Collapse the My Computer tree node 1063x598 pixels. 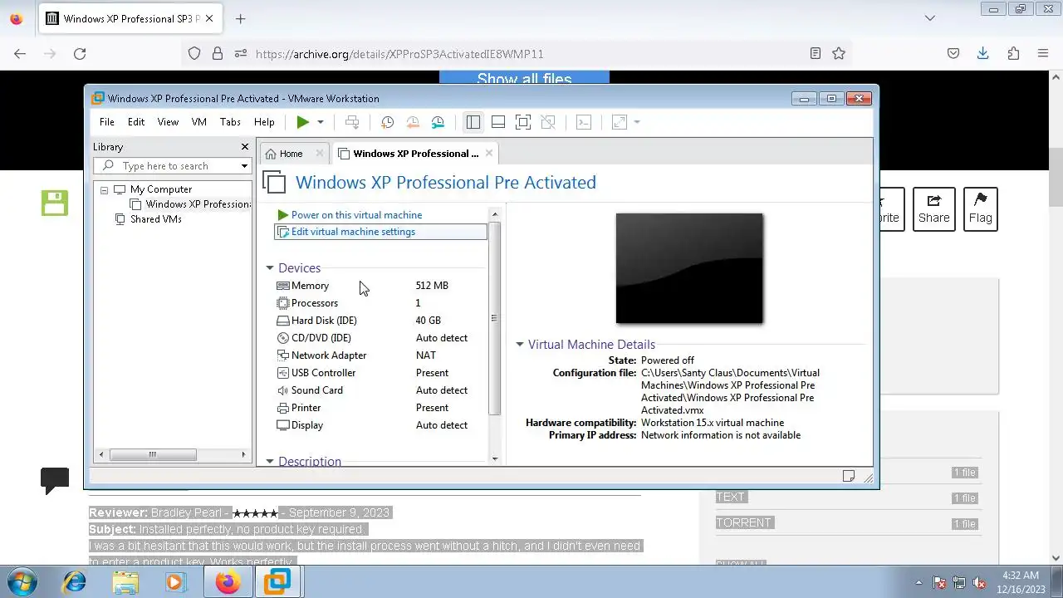tap(104, 190)
